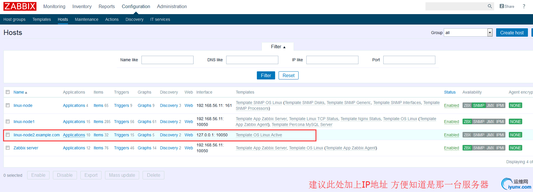Focus the IP like input field
This screenshot has height=192, width=533.
(332, 60)
